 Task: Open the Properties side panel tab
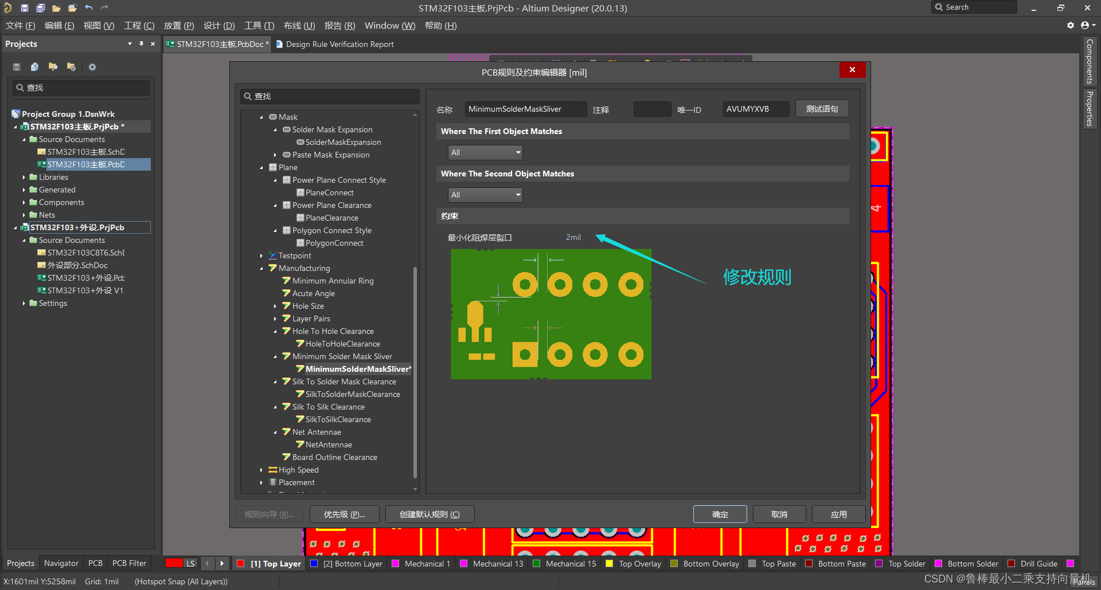click(1090, 109)
